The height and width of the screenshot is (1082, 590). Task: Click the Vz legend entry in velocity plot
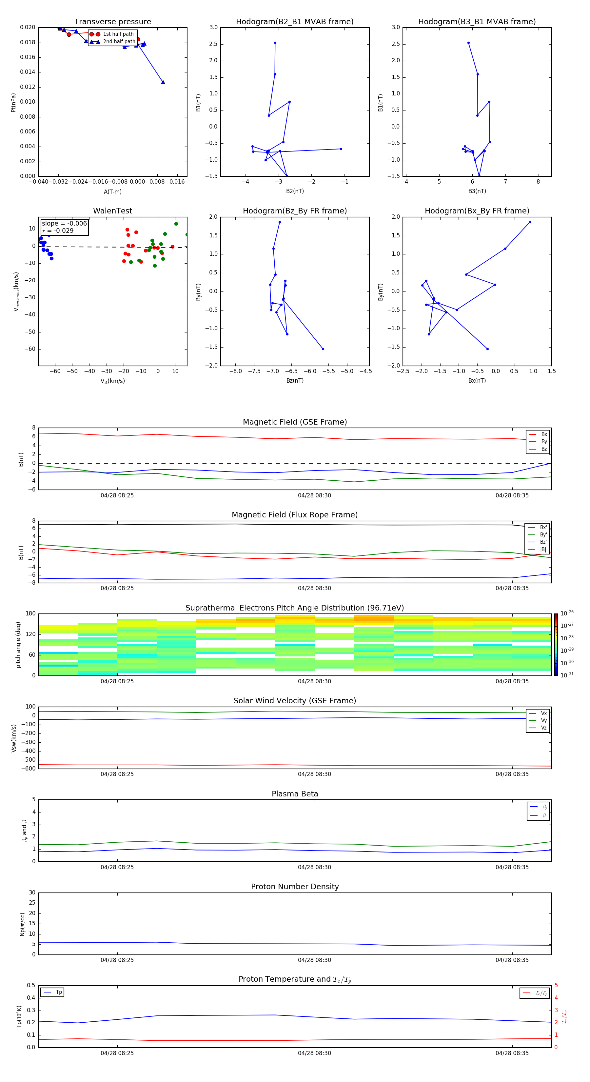coord(538,728)
